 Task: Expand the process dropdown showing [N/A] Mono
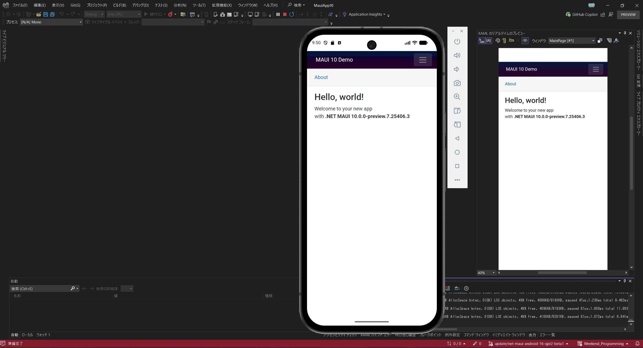(51, 22)
